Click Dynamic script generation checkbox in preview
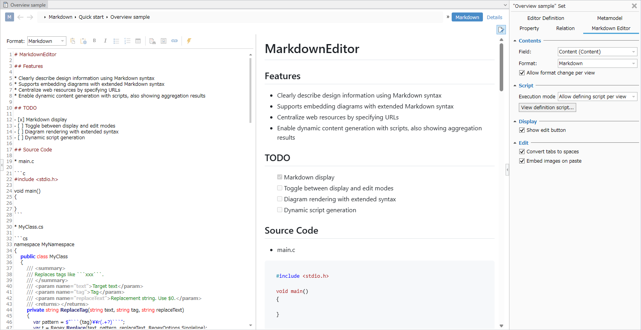Image resolution: width=641 pixels, height=330 pixels. tap(280, 210)
